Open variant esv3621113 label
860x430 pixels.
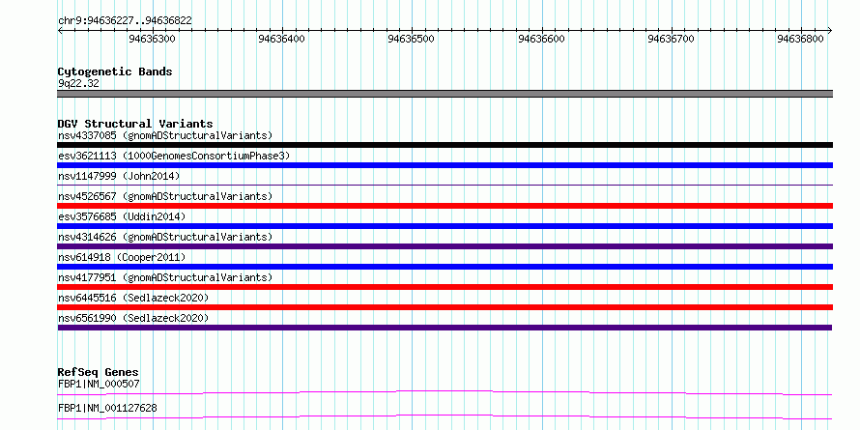(x=174, y=156)
